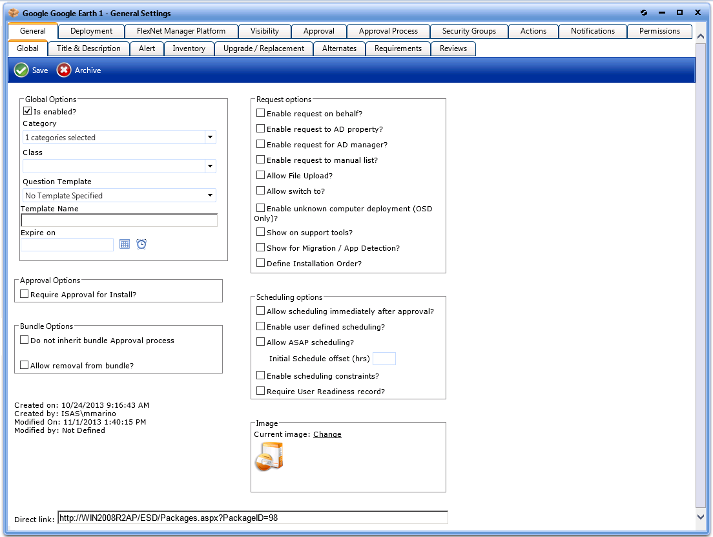Enable Require Approval for Install
713x537 pixels.
24,294
